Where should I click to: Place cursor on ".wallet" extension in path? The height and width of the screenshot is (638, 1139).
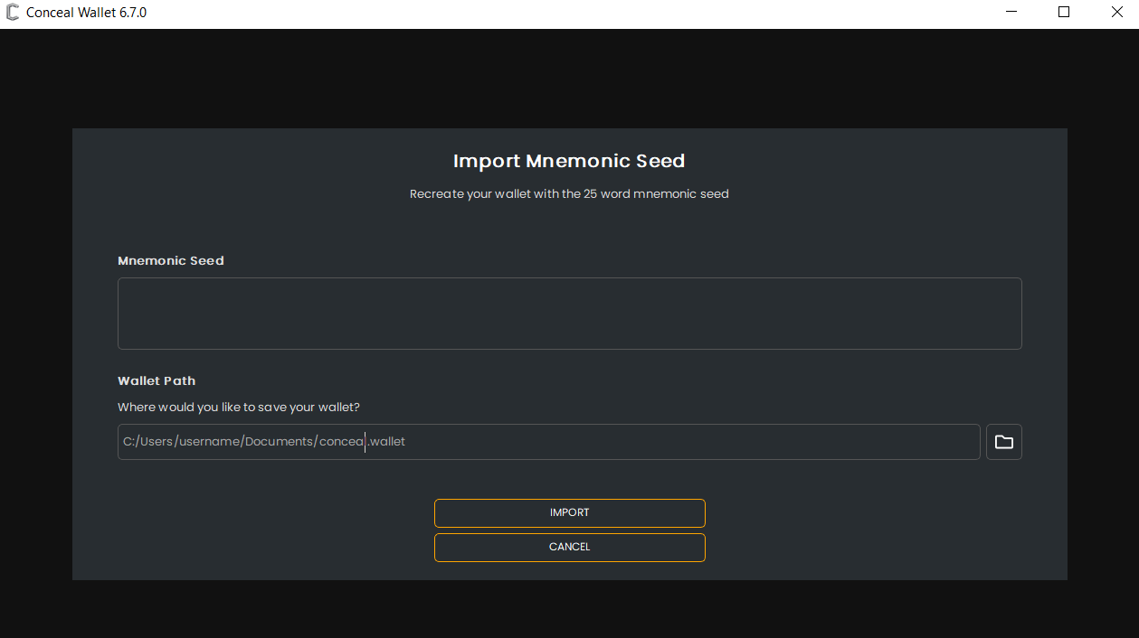(x=388, y=442)
